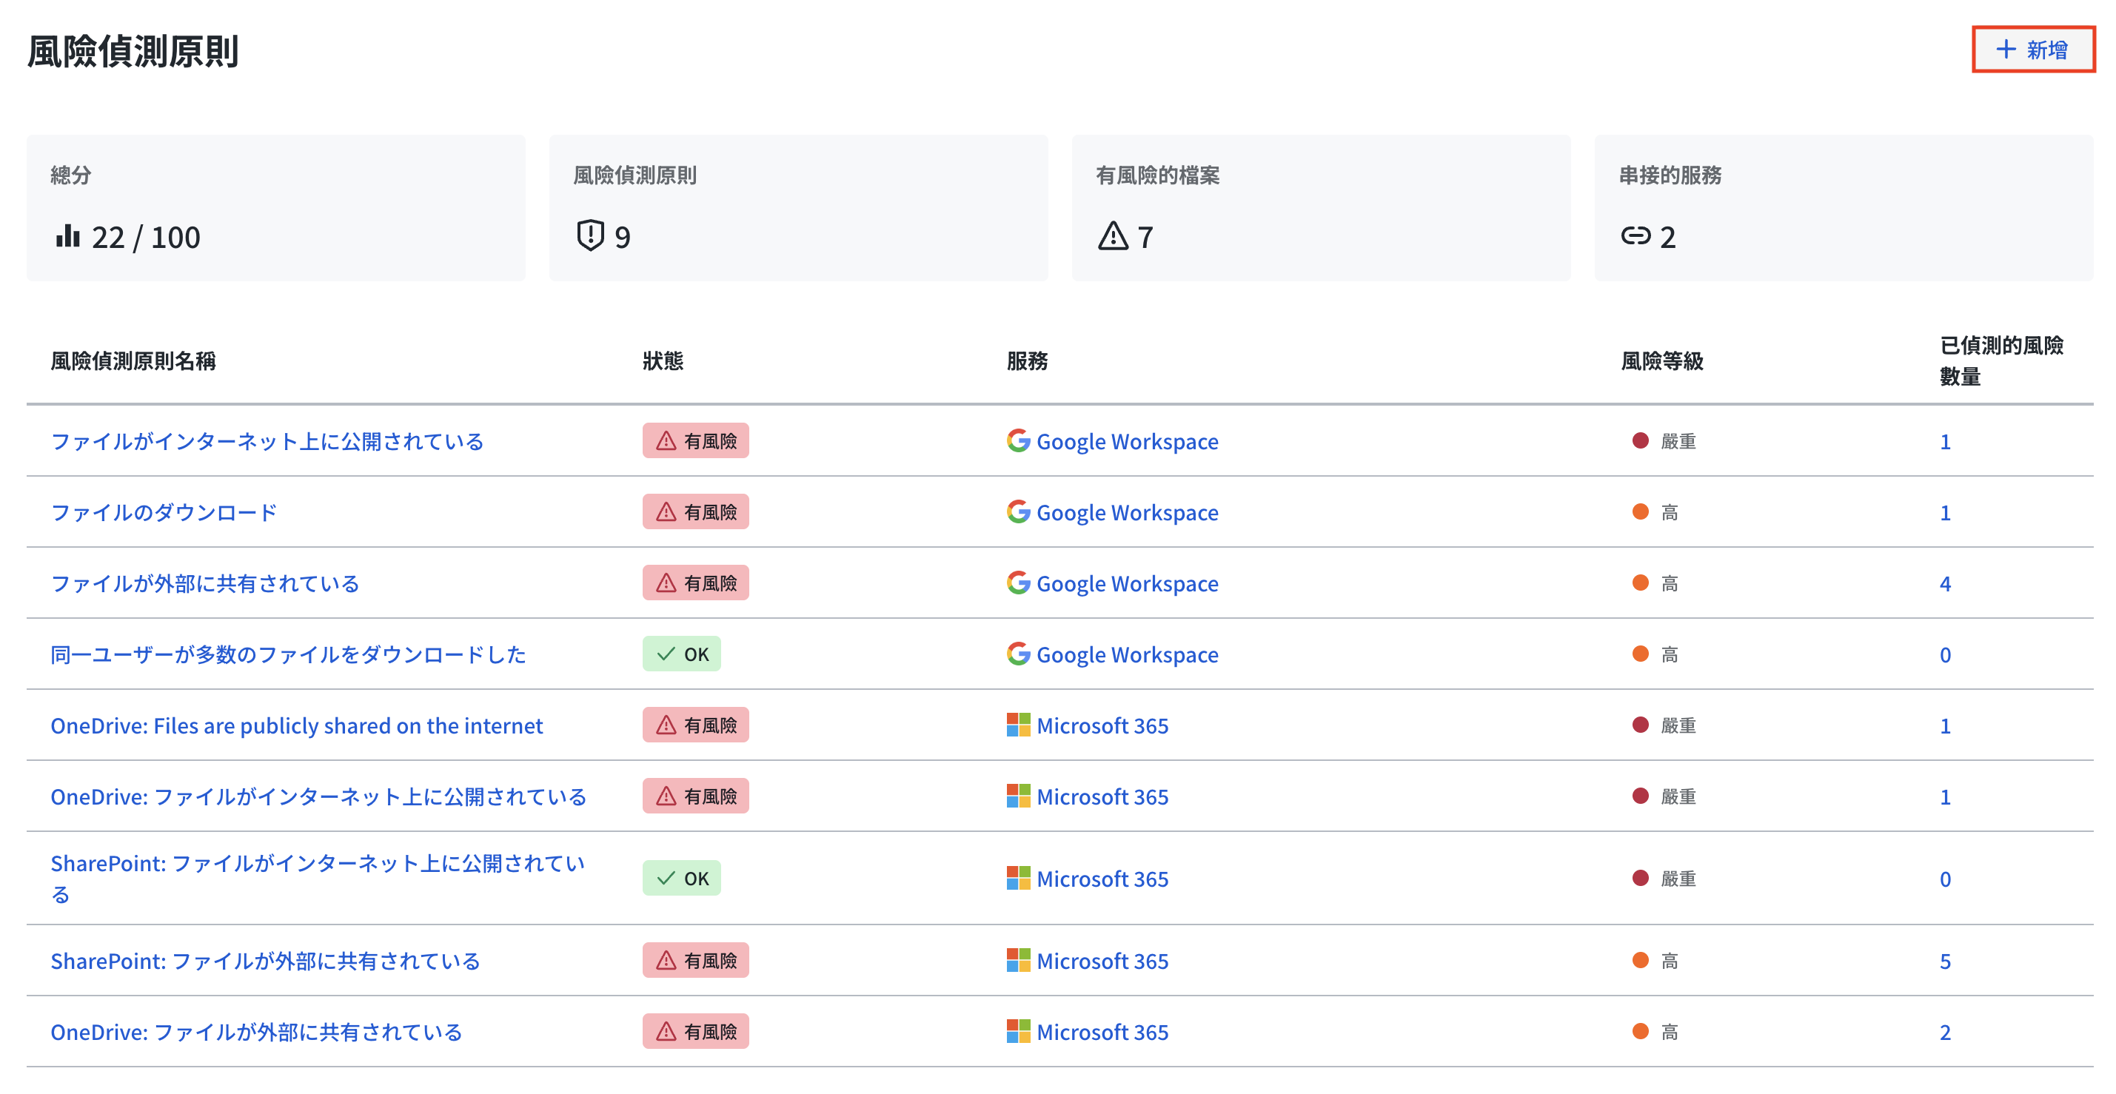Click the 風險等級 column header
Image resolution: width=2116 pixels, height=1094 pixels.
point(1661,360)
